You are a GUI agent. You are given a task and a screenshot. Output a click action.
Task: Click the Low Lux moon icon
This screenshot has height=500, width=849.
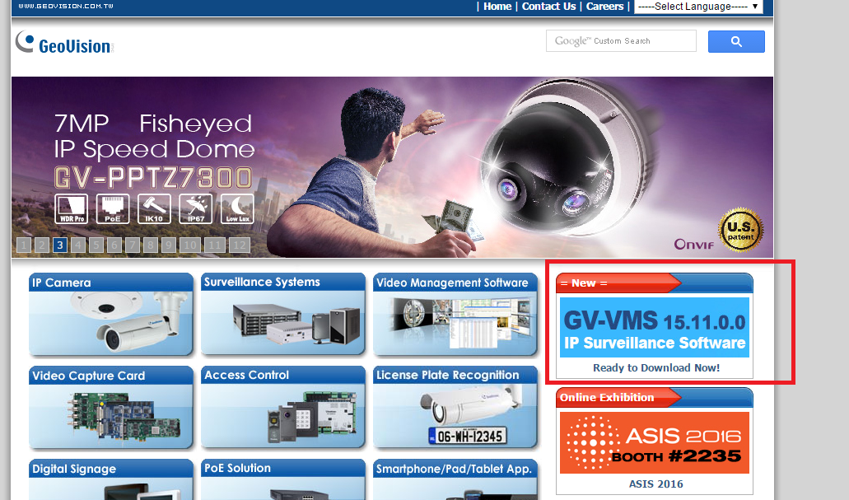237,208
